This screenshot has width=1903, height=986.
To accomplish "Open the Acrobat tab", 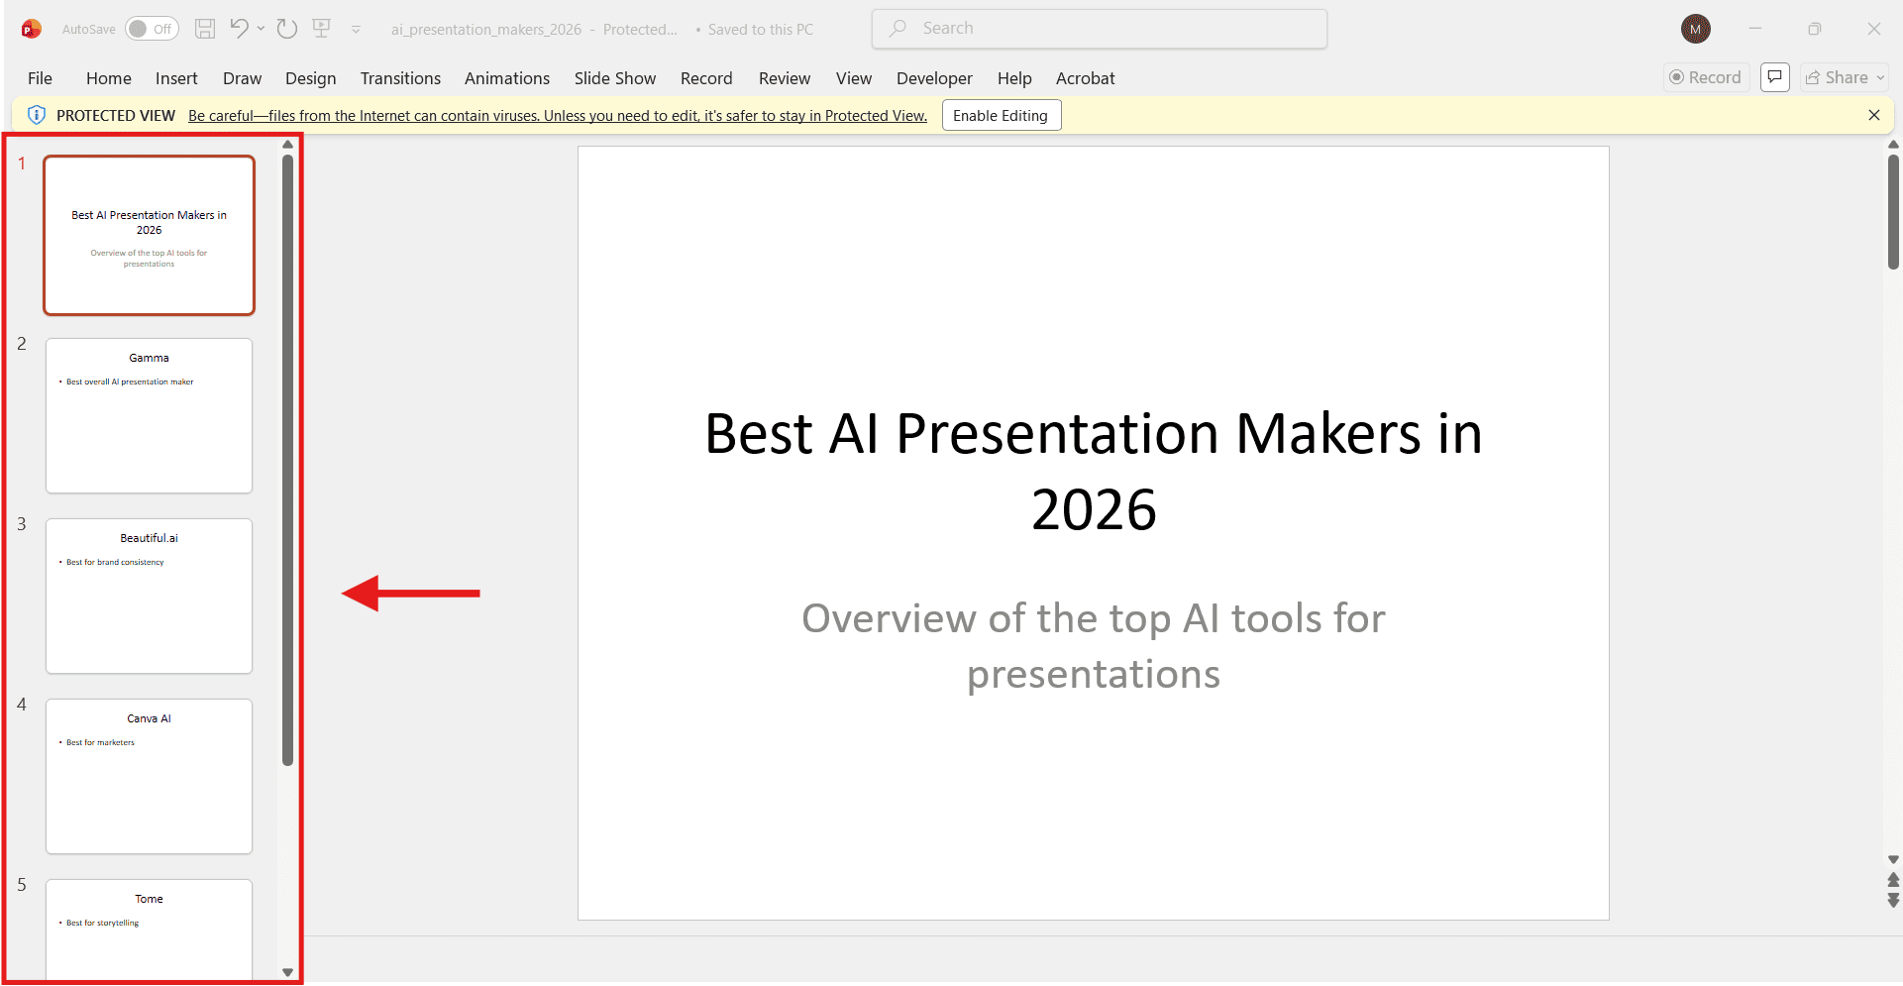I will coord(1086,78).
